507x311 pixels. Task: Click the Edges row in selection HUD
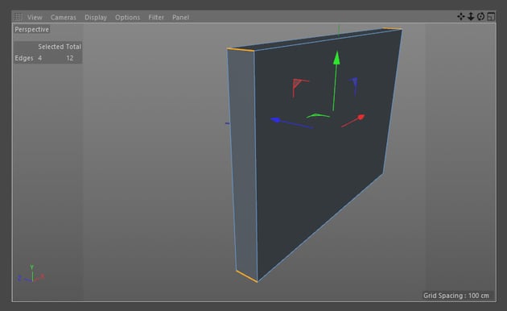pos(47,58)
